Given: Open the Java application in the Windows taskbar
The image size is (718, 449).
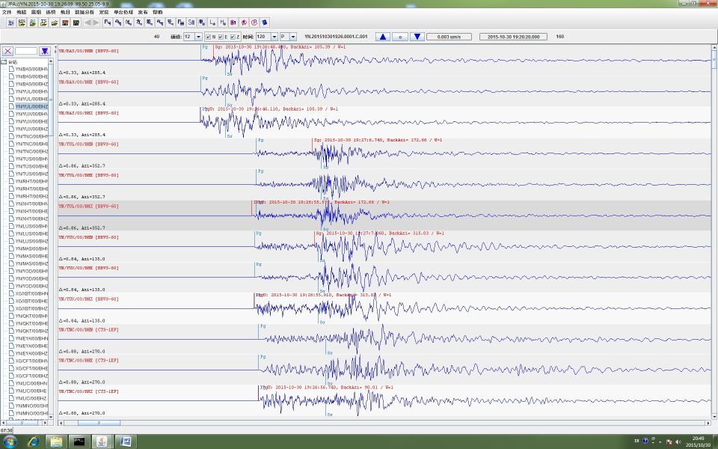Looking at the screenshot, I should click(102, 441).
